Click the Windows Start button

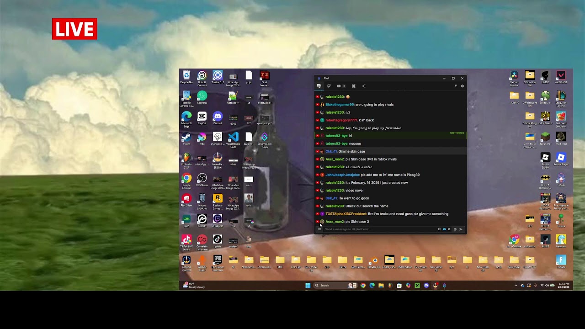tap(308, 286)
